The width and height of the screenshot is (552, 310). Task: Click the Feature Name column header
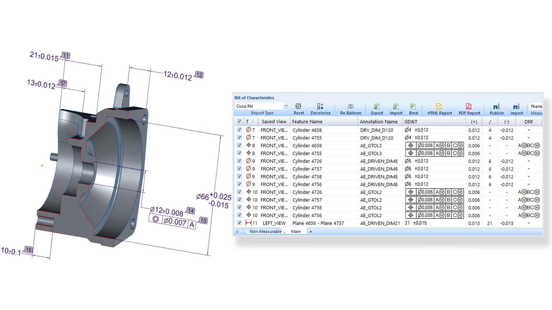point(307,122)
